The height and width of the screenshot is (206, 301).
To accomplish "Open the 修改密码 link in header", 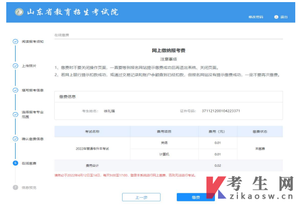I will (x=256, y=17).
